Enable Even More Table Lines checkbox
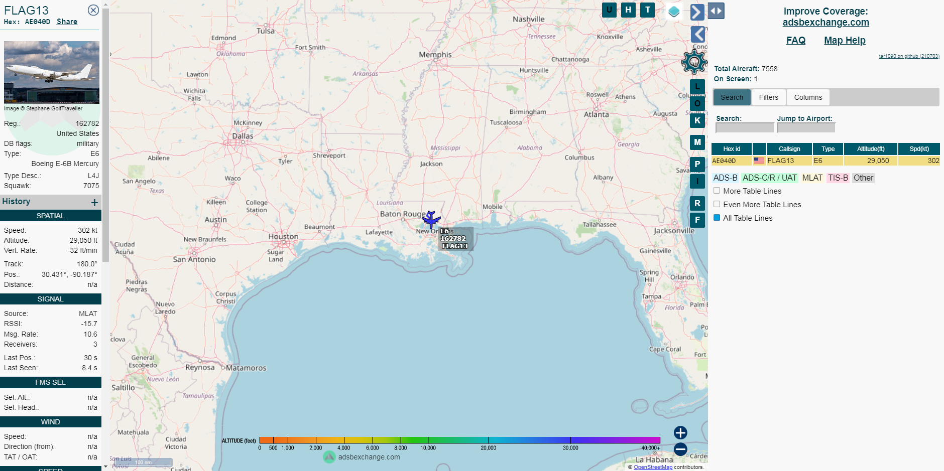 (717, 204)
